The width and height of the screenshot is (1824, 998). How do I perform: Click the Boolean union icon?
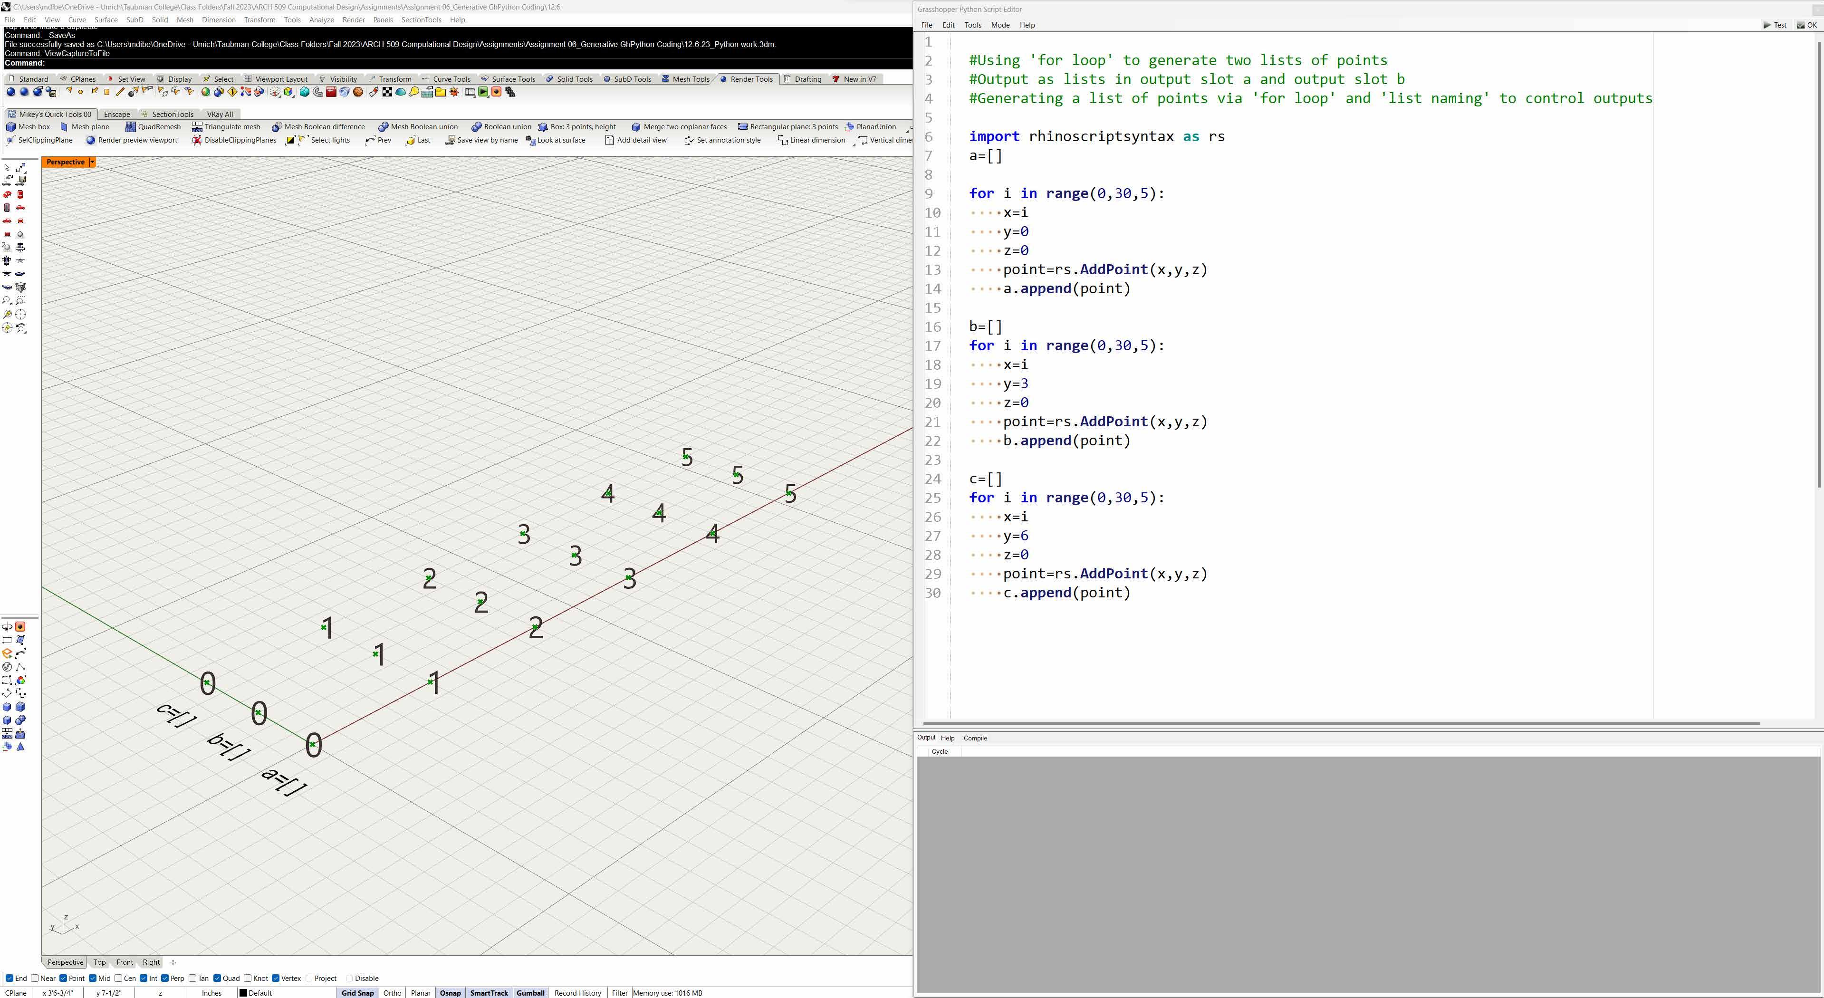click(477, 127)
